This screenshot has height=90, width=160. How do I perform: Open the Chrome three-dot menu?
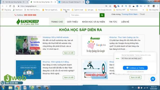pos(157,6)
